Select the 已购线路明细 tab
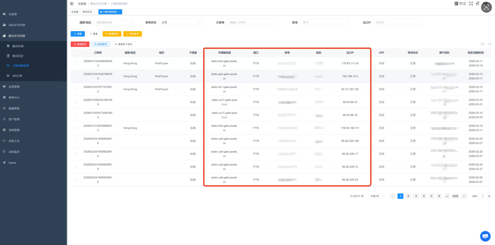This screenshot has width=495, height=245. (110, 12)
